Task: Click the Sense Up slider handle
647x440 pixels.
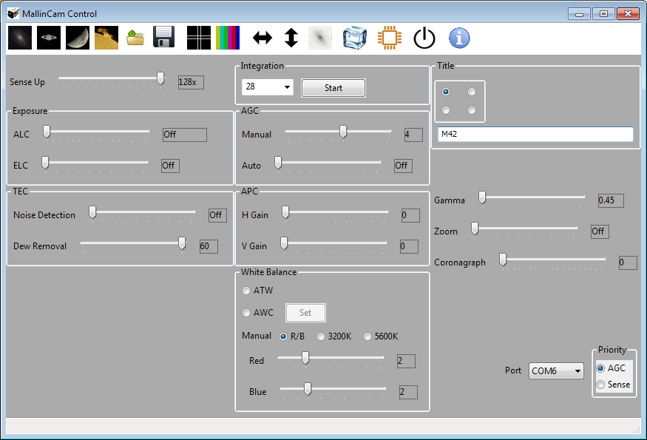Action: click(x=160, y=78)
